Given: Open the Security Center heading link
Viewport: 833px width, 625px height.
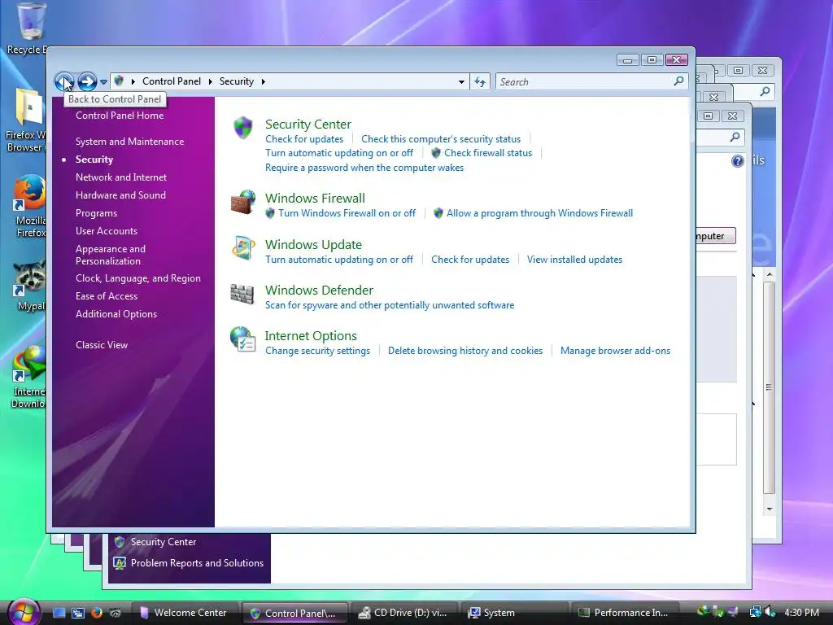Looking at the screenshot, I should [x=308, y=124].
